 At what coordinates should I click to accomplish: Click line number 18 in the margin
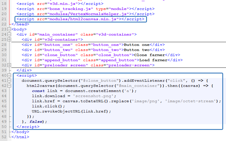4,4
